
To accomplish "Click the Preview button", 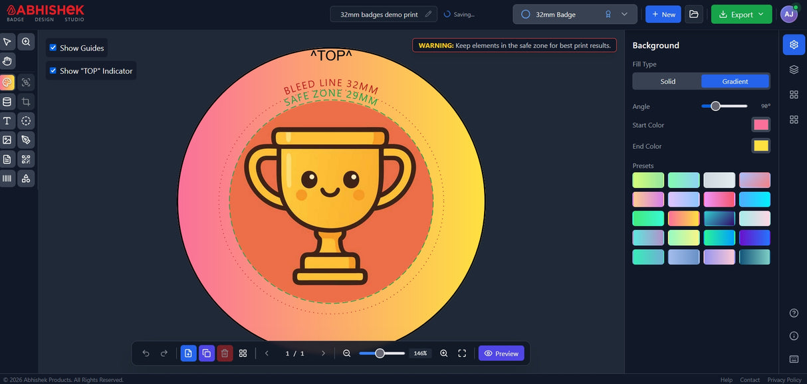I will (501, 353).
